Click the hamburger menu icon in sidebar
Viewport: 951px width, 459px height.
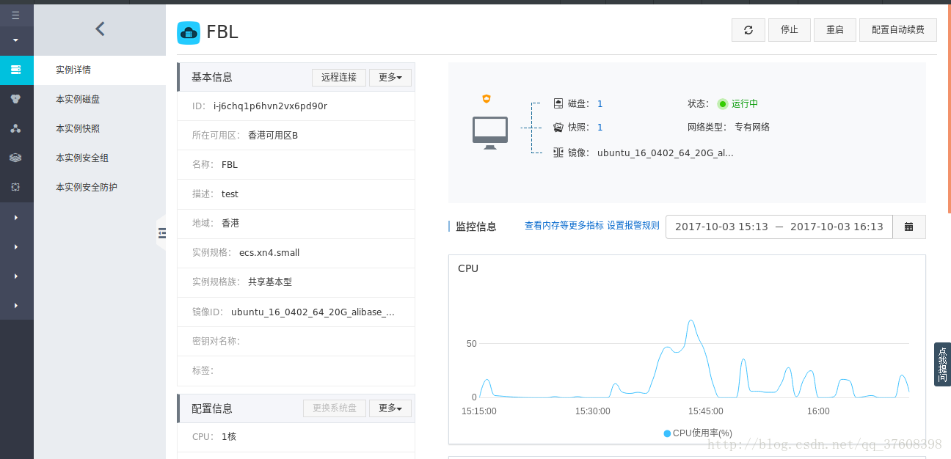[x=15, y=15]
